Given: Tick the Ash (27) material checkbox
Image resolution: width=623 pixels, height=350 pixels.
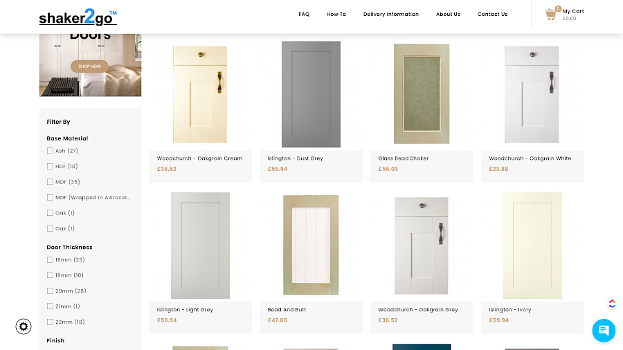Looking at the screenshot, I should pyautogui.click(x=50, y=151).
